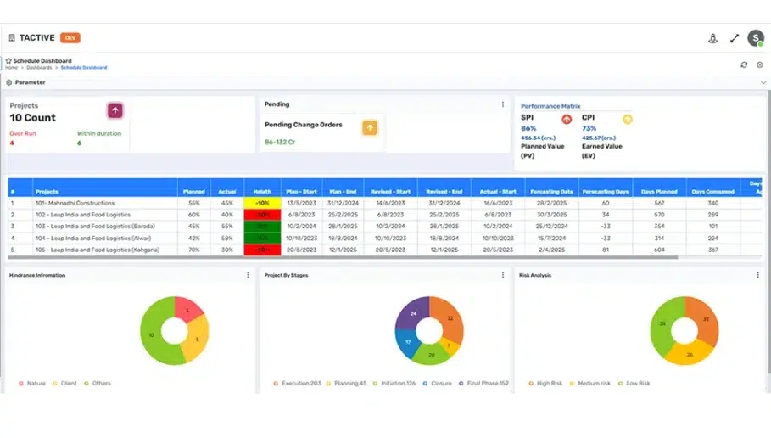
Task: Toggle Initiation,126 legend item
Action: (394, 384)
